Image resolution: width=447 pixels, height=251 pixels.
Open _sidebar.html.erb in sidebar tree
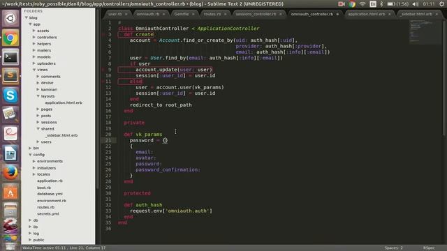point(62,135)
